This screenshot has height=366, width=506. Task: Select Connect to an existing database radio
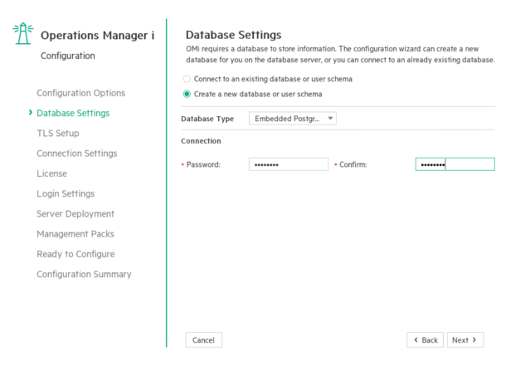(187, 79)
